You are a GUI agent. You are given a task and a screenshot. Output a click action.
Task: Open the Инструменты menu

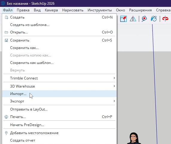(100, 10)
